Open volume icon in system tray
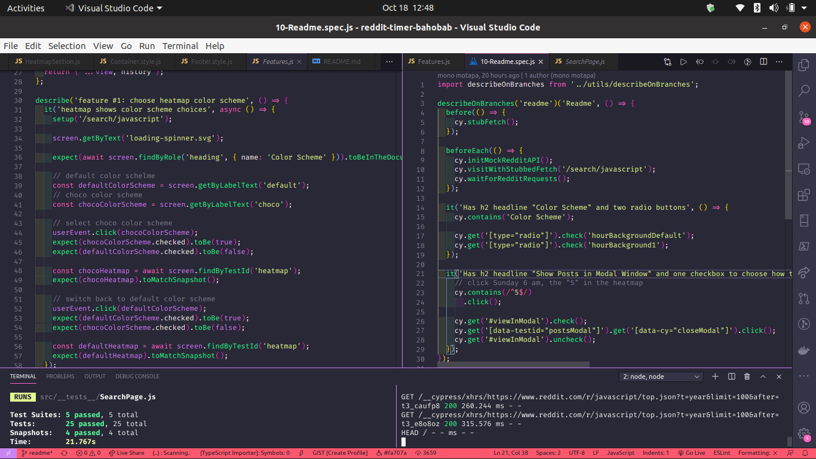 click(x=774, y=8)
